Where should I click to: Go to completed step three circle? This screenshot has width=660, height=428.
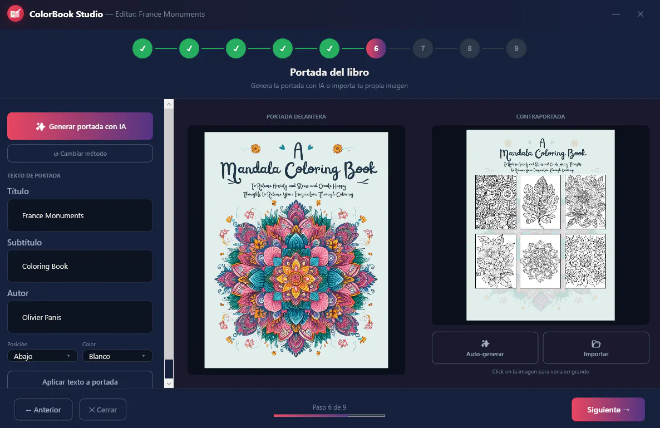(236, 48)
